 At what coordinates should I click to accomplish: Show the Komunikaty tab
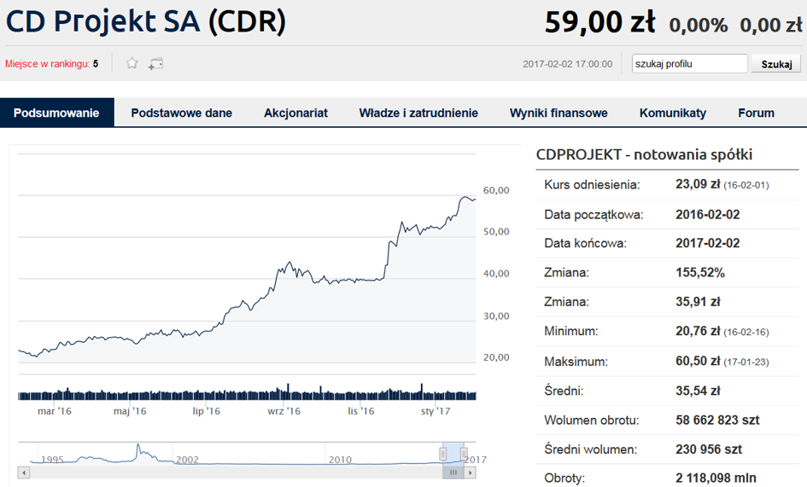pyautogui.click(x=673, y=113)
